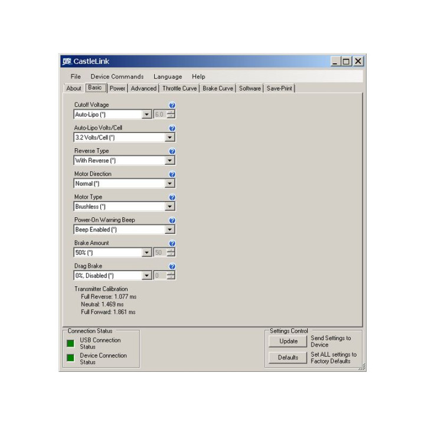Click the Drag Brake 0 value field

pyautogui.click(x=160, y=276)
